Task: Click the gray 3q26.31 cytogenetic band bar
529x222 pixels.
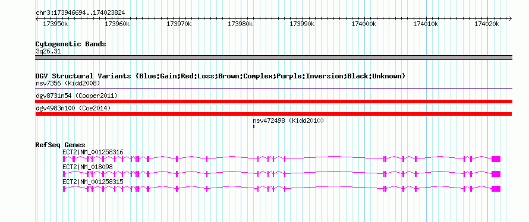Action: (273, 58)
